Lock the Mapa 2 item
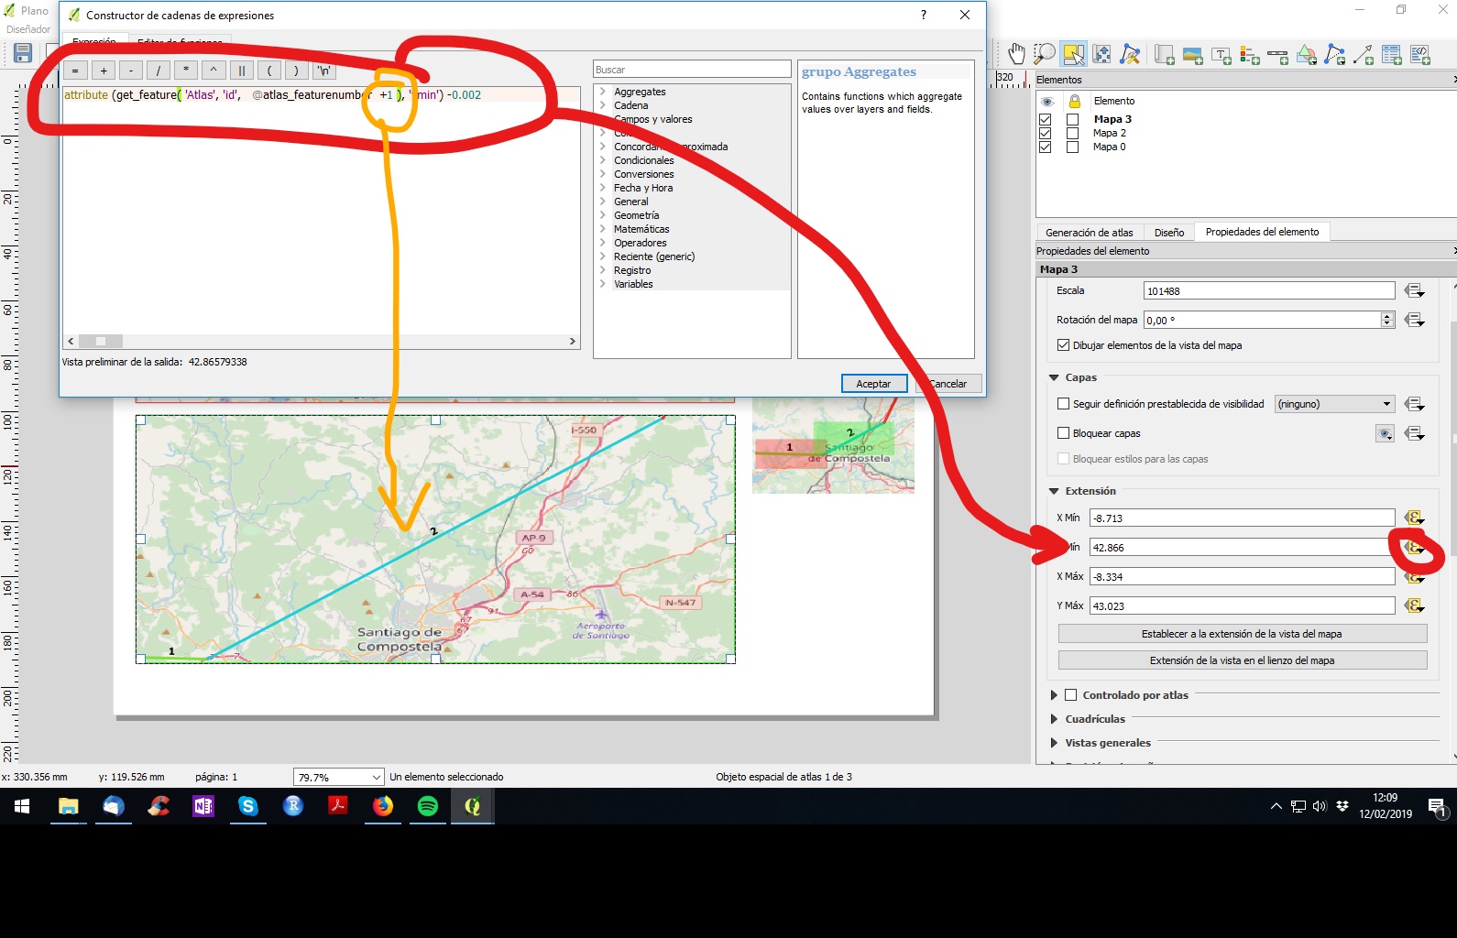This screenshot has height=938, width=1457. 1072,133
